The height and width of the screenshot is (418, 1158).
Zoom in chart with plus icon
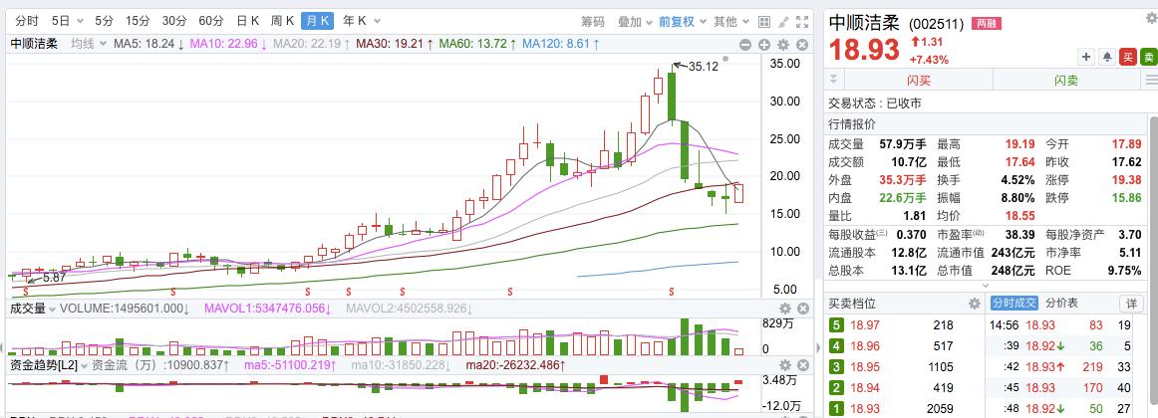tap(764, 44)
